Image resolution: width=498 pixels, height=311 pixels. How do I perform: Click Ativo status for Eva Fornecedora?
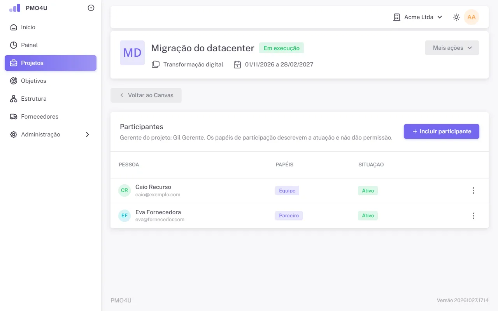click(368, 216)
